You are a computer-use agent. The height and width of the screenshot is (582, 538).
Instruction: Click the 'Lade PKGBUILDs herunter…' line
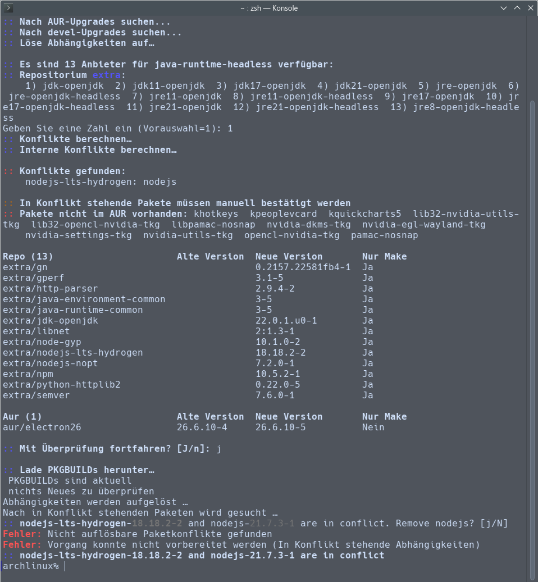87,470
